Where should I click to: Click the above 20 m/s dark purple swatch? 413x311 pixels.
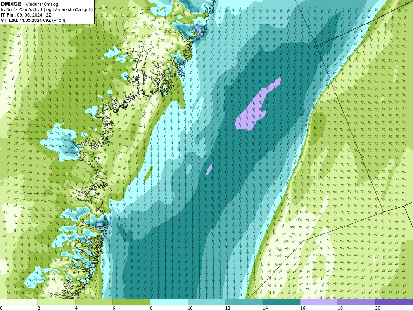(x=394, y=302)
